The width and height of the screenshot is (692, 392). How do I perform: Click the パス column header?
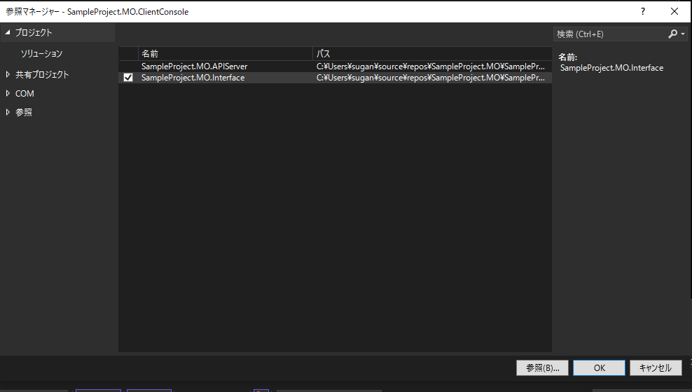click(432, 53)
